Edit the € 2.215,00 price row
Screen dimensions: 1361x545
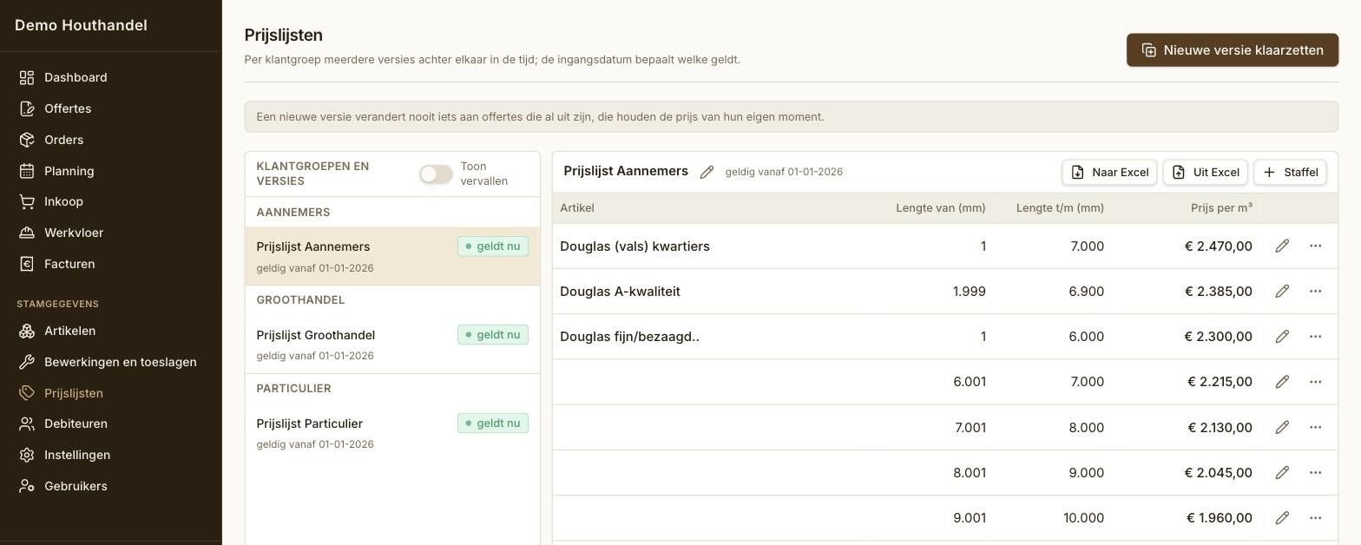coord(1282,382)
